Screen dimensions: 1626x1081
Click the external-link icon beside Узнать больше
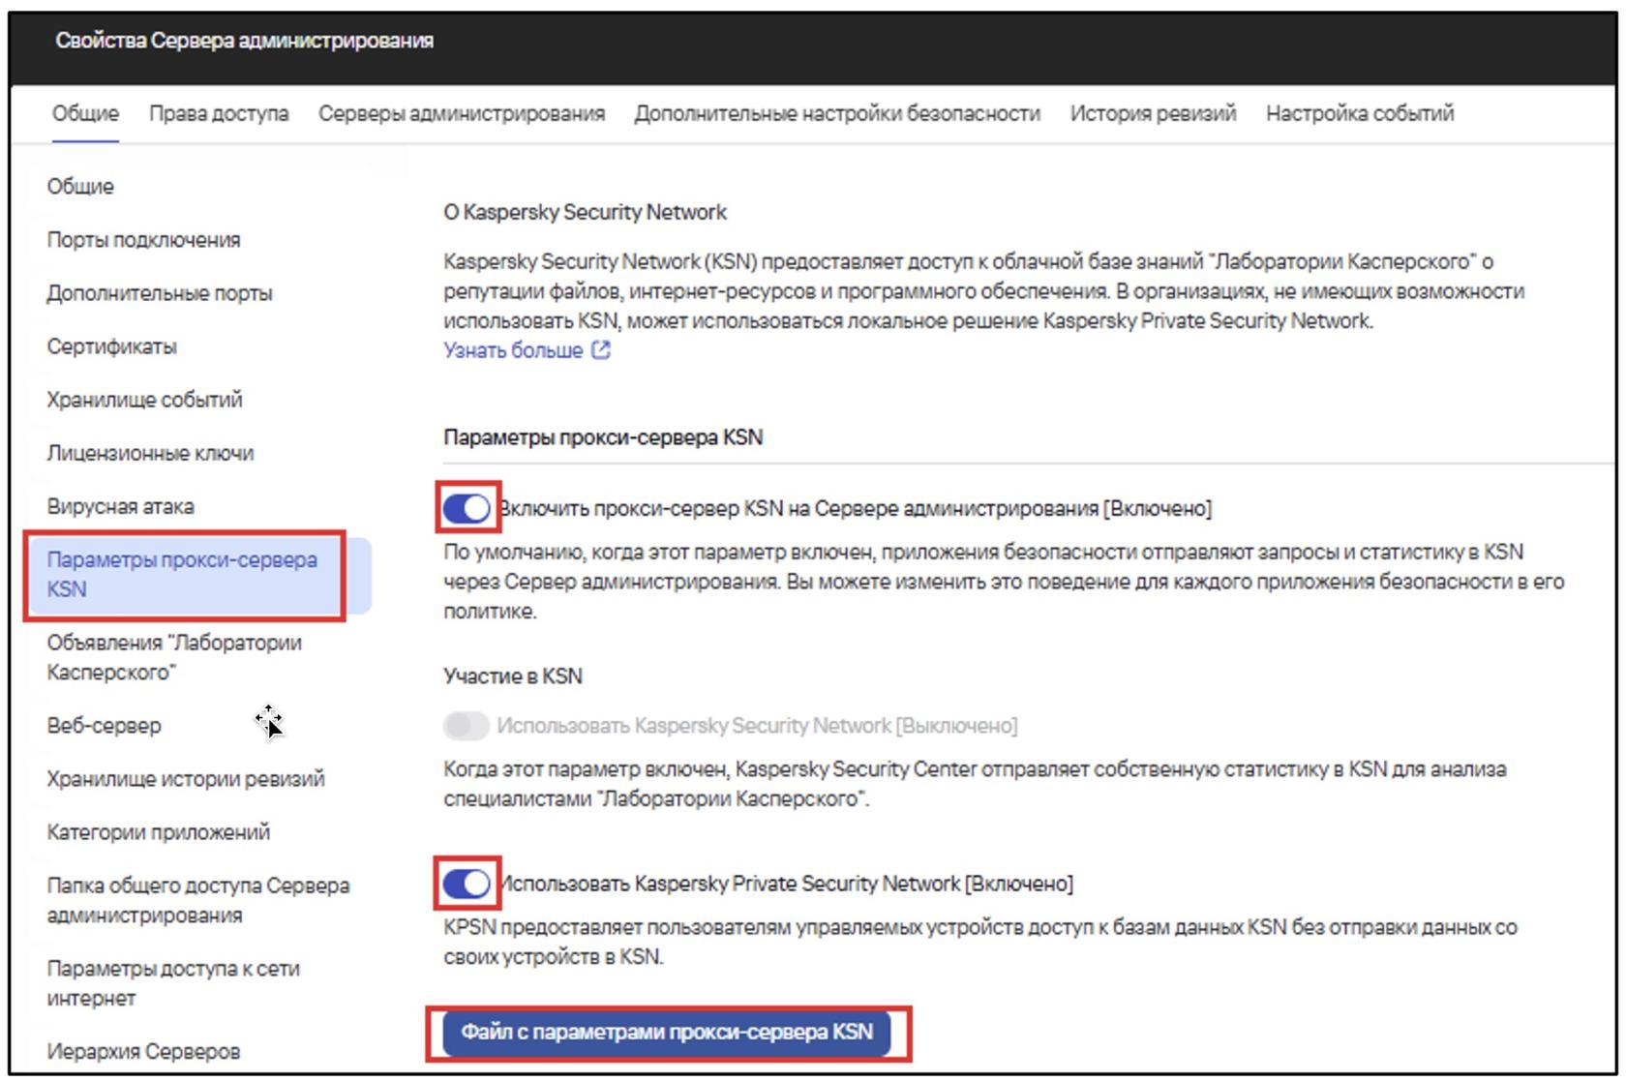pyautogui.click(x=601, y=350)
